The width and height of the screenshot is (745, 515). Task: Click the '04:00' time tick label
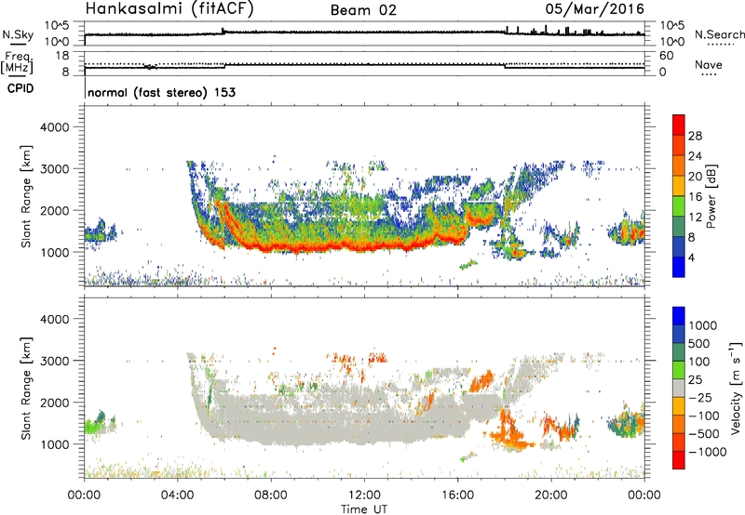[177, 495]
